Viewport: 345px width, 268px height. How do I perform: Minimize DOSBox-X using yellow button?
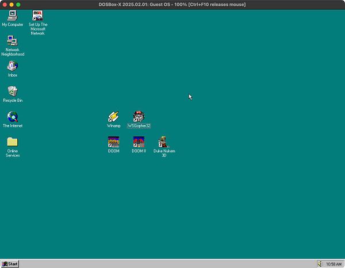coord(11,5)
